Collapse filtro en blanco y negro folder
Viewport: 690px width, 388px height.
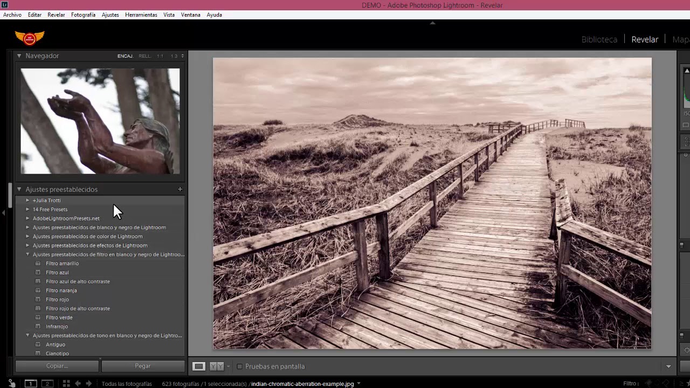pos(27,254)
